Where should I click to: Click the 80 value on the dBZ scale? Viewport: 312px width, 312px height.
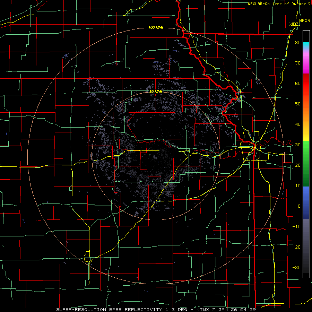pos(298,43)
